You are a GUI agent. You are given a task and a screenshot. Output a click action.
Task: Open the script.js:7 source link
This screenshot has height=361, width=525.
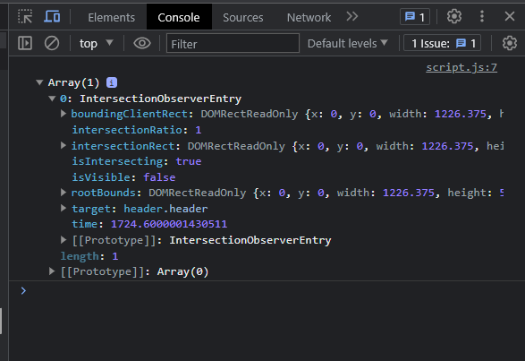(461, 67)
